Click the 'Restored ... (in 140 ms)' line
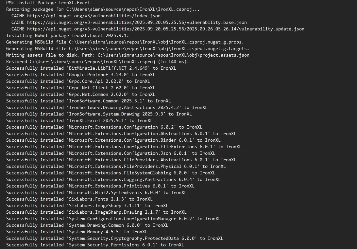Viewport: 357px width, 249px height. pos(97,62)
